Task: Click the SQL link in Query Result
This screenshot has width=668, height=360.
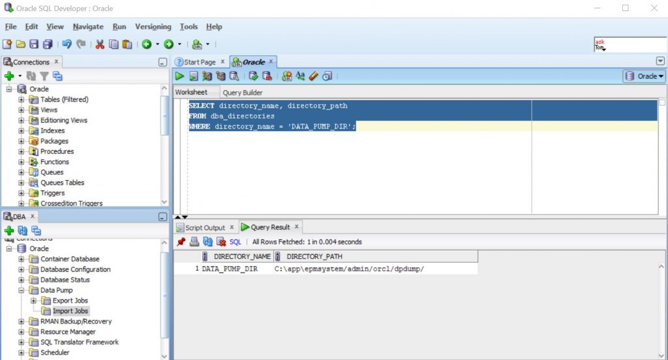Action: [235, 242]
